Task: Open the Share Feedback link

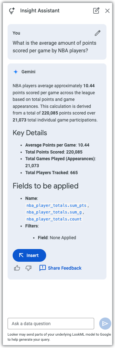Action: pyautogui.click(x=60, y=268)
